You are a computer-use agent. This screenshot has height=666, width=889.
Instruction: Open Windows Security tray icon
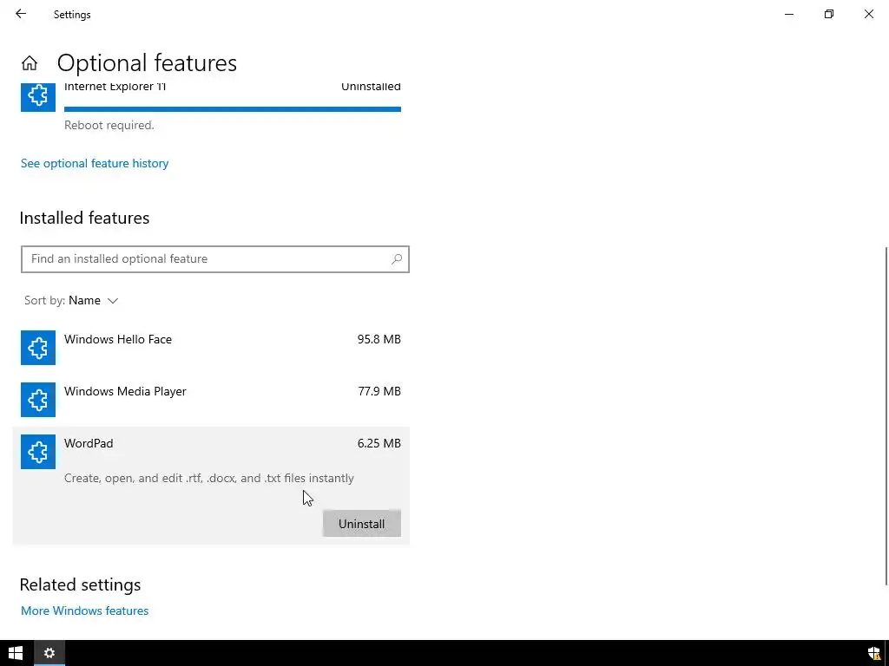click(873, 654)
